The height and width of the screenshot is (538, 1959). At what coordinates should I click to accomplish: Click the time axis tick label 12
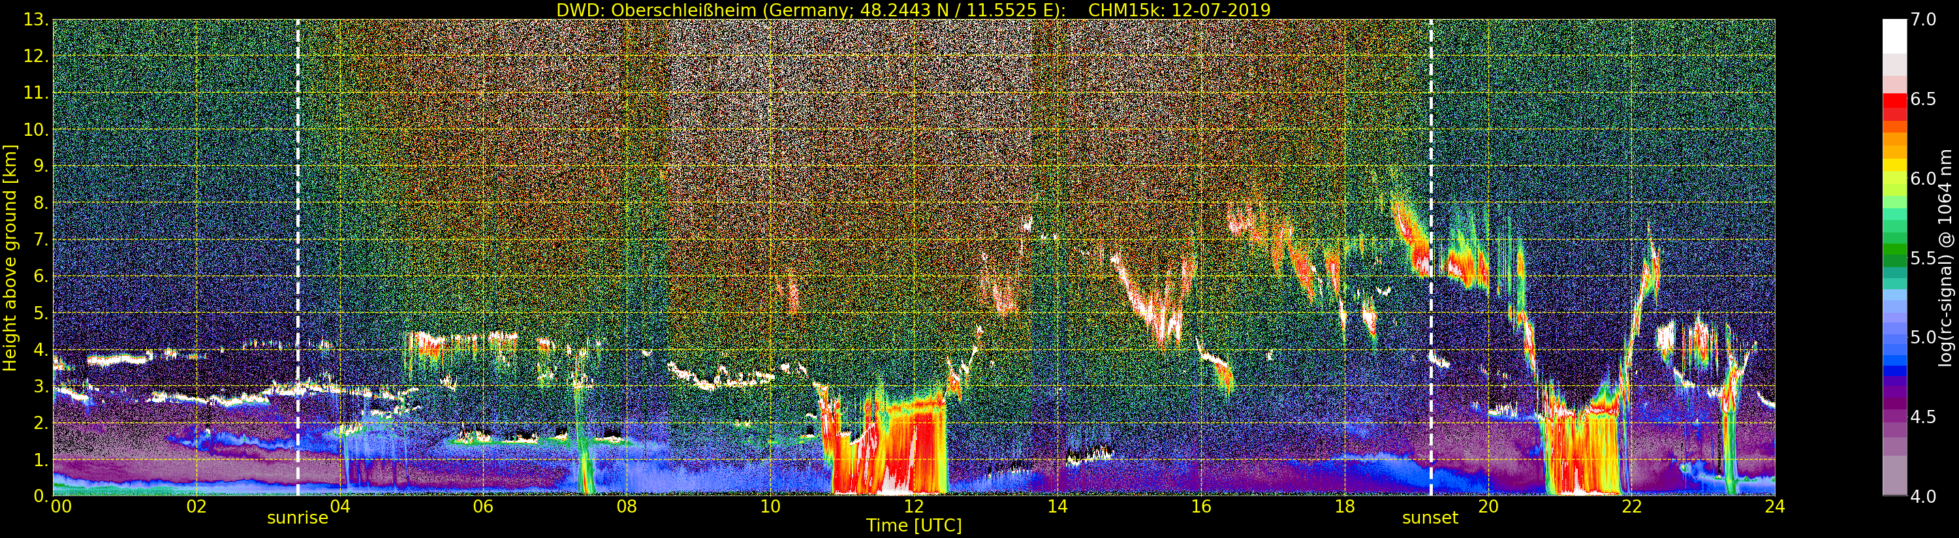pyautogui.click(x=913, y=507)
